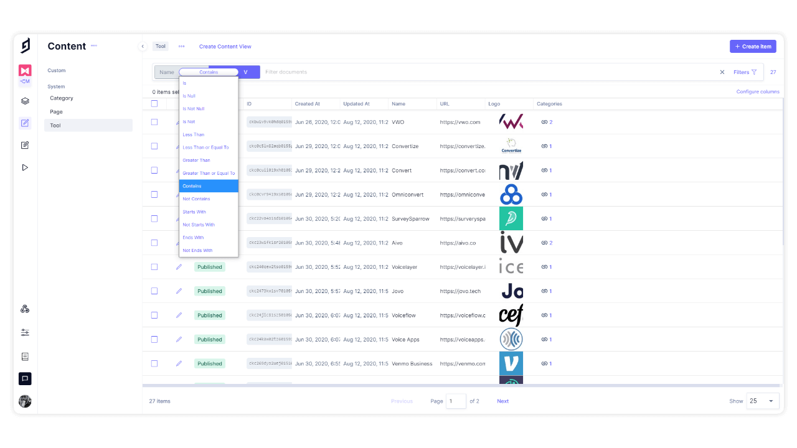Open the options dots next to Tool view

point(182,46)
